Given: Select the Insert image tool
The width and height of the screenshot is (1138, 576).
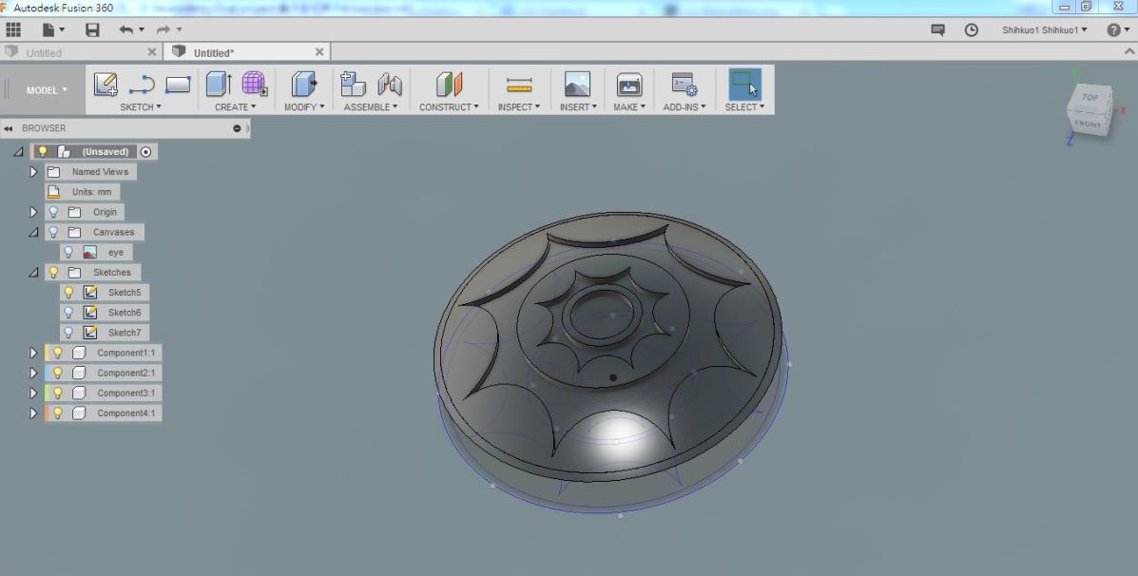Looking at the screenshot, I should 578,85.
